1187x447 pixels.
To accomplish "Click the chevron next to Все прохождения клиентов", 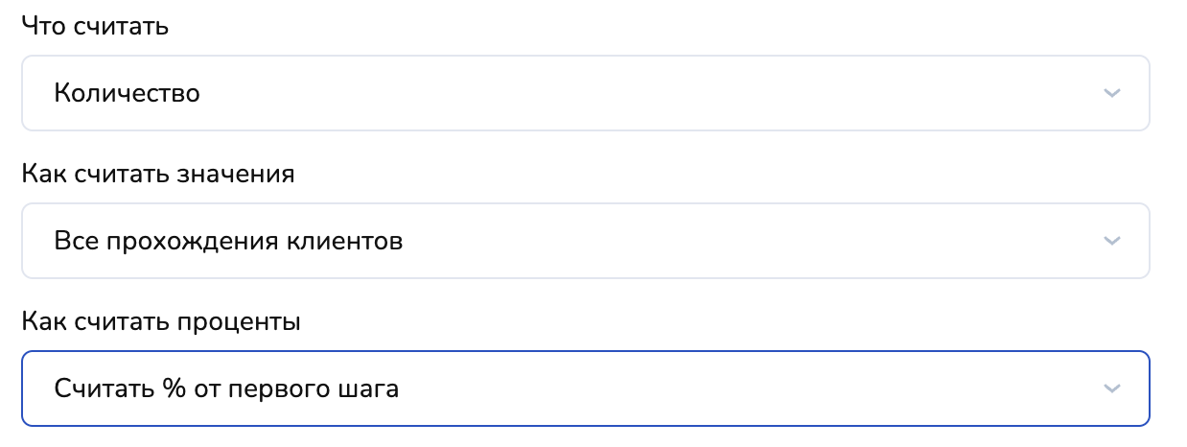I will click(1111, 241).
